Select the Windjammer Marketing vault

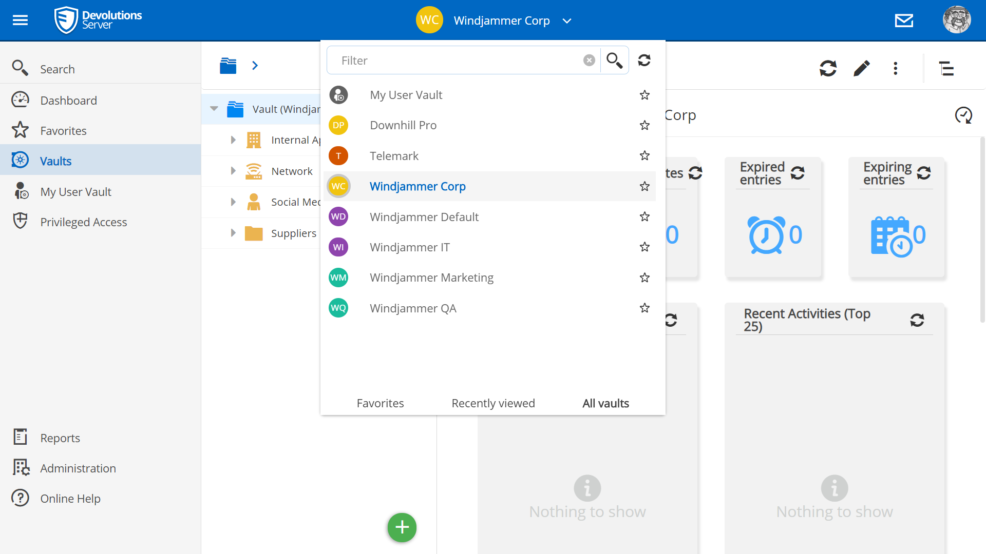431,278
